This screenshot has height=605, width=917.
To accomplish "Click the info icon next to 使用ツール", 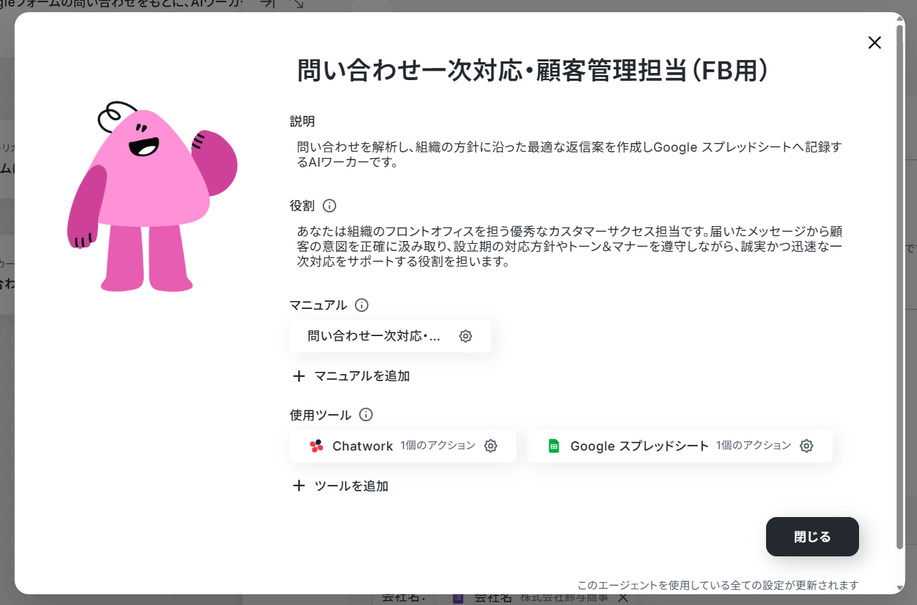I will [x=366, y=415].
